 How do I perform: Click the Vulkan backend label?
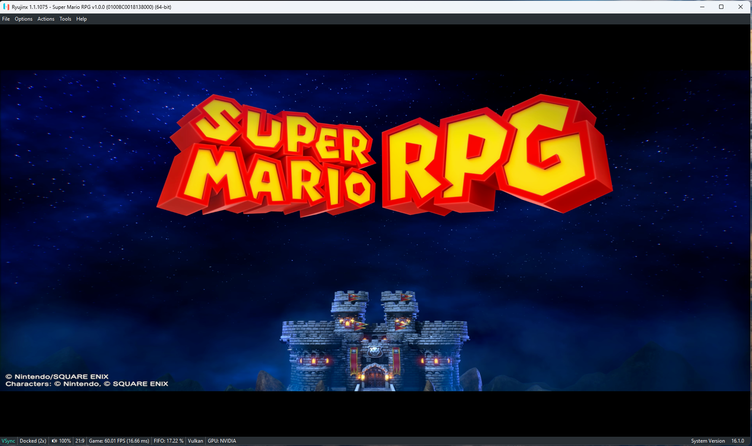click(196, 441)
